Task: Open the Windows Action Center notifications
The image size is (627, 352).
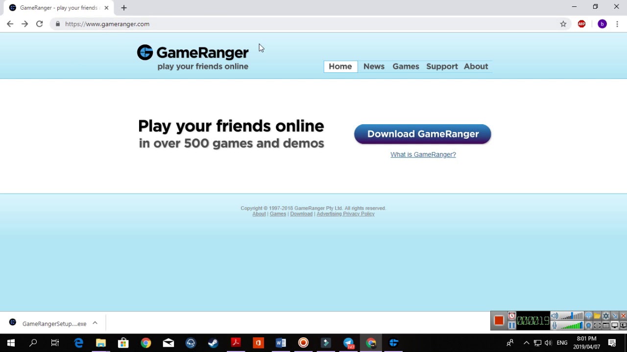Action: tap(612, 343)
